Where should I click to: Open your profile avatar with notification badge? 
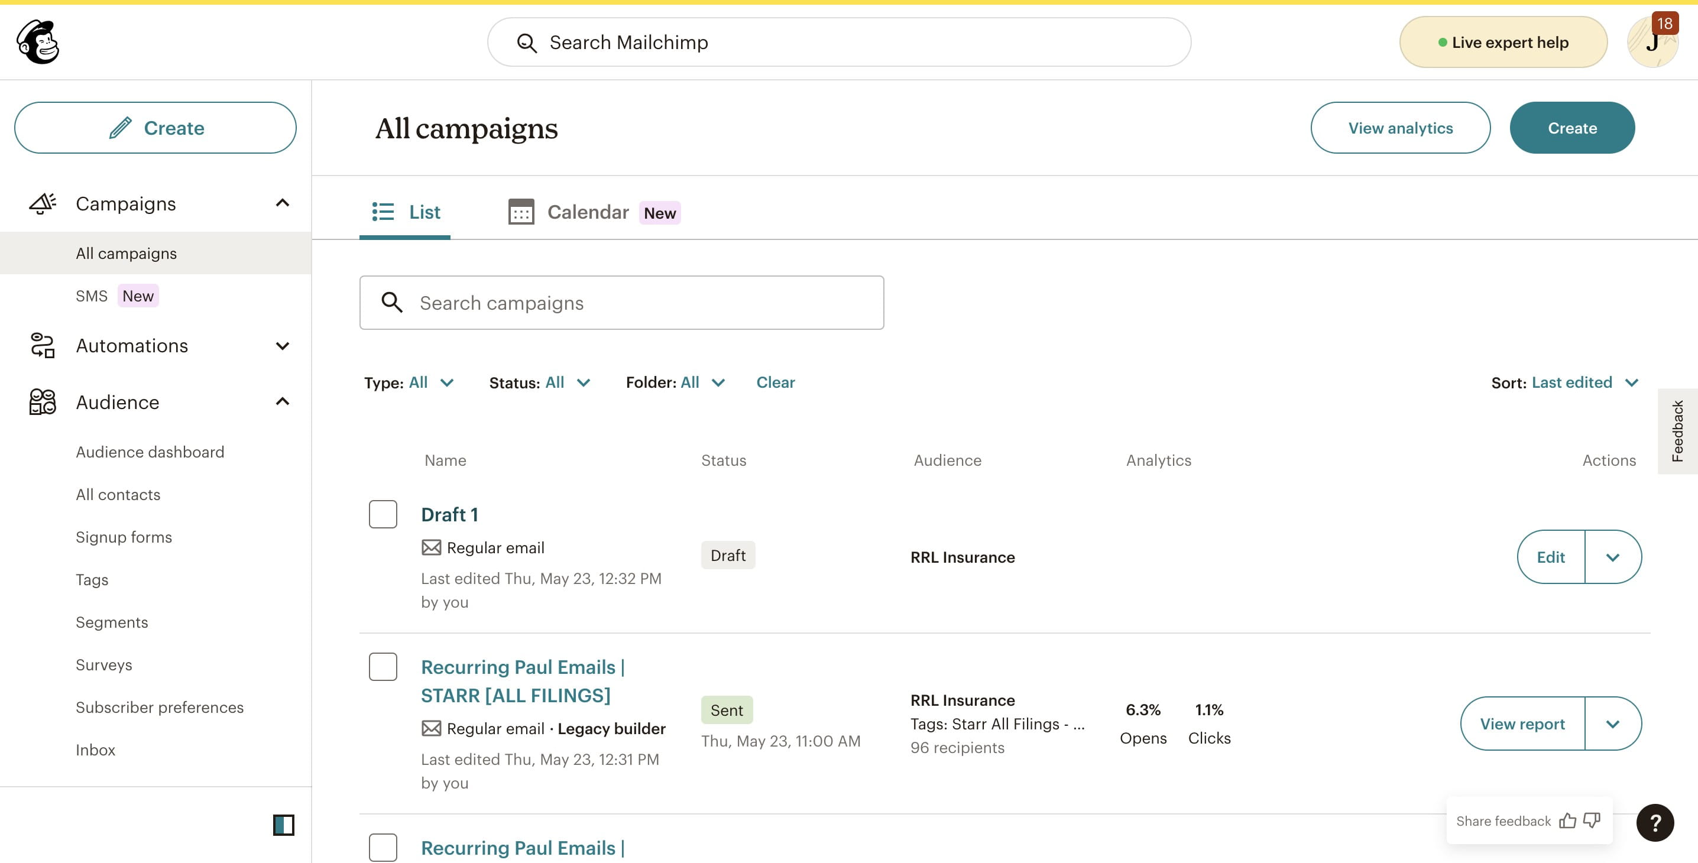click(x=1653, y=41)
